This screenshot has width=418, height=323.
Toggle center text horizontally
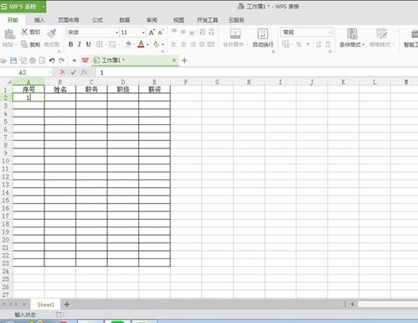click(183, 44)
